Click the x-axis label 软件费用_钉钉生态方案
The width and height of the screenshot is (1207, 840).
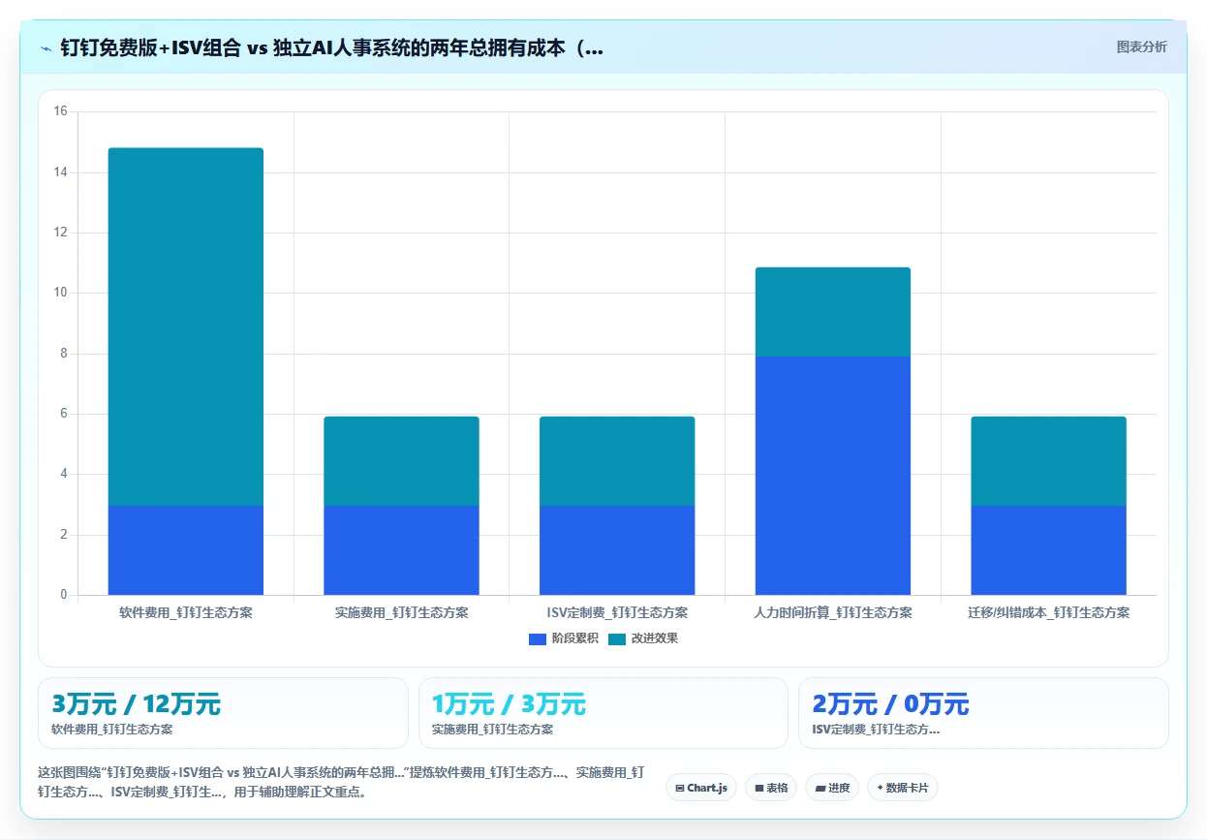(x=186, y=613)
